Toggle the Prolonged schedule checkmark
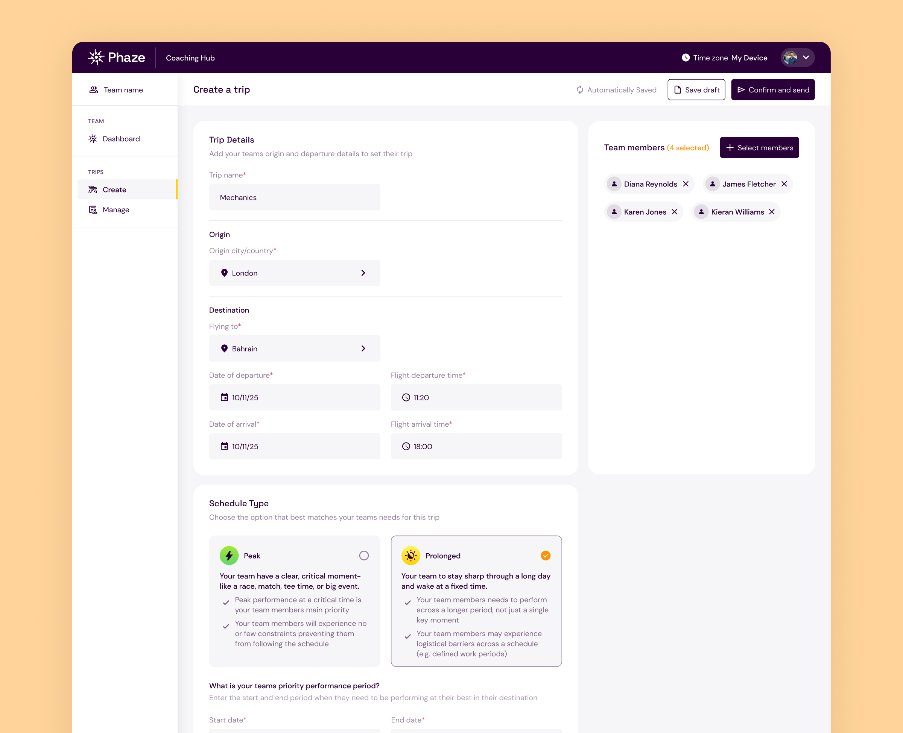The image size is (903, 733). tap(546, 556)
